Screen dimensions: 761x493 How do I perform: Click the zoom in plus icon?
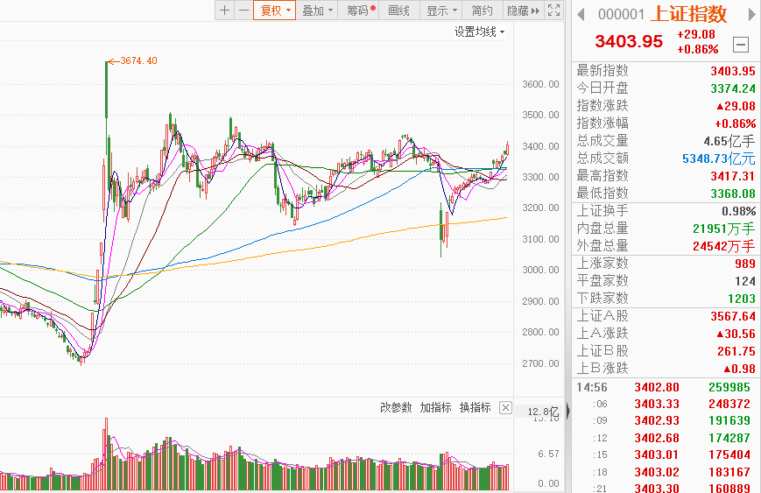point(225,11)
